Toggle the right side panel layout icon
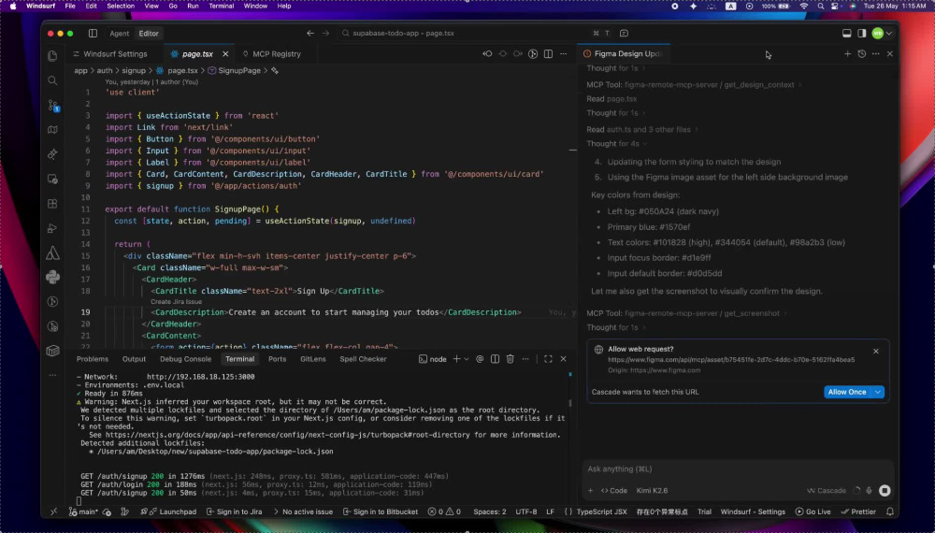 coord(862,34)
